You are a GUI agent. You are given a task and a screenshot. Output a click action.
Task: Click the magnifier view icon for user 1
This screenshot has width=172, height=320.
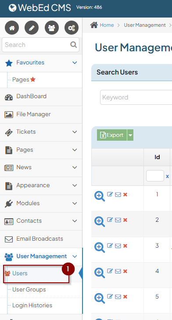pyautogui.click(x=100, y=196)
